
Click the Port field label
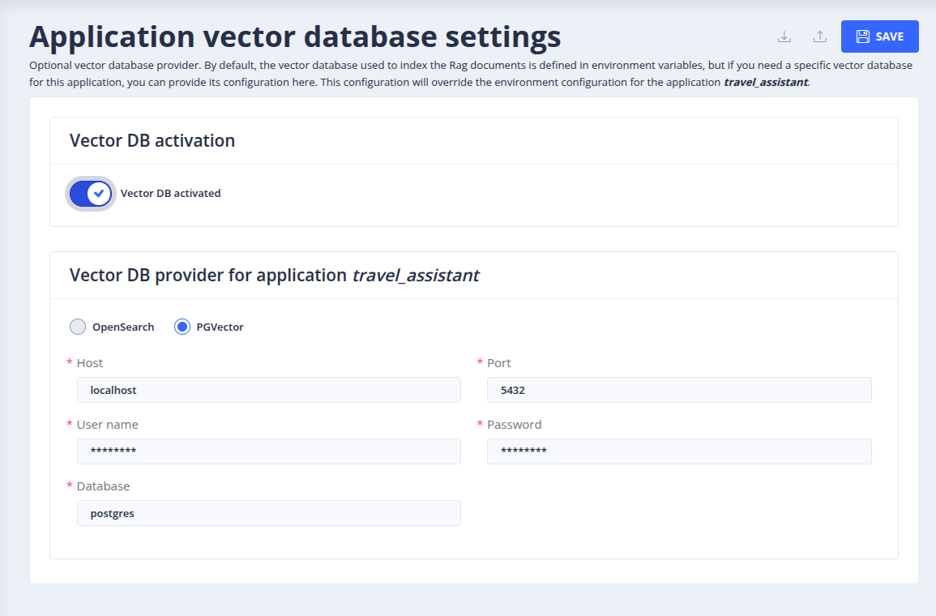tap(499, 363)
